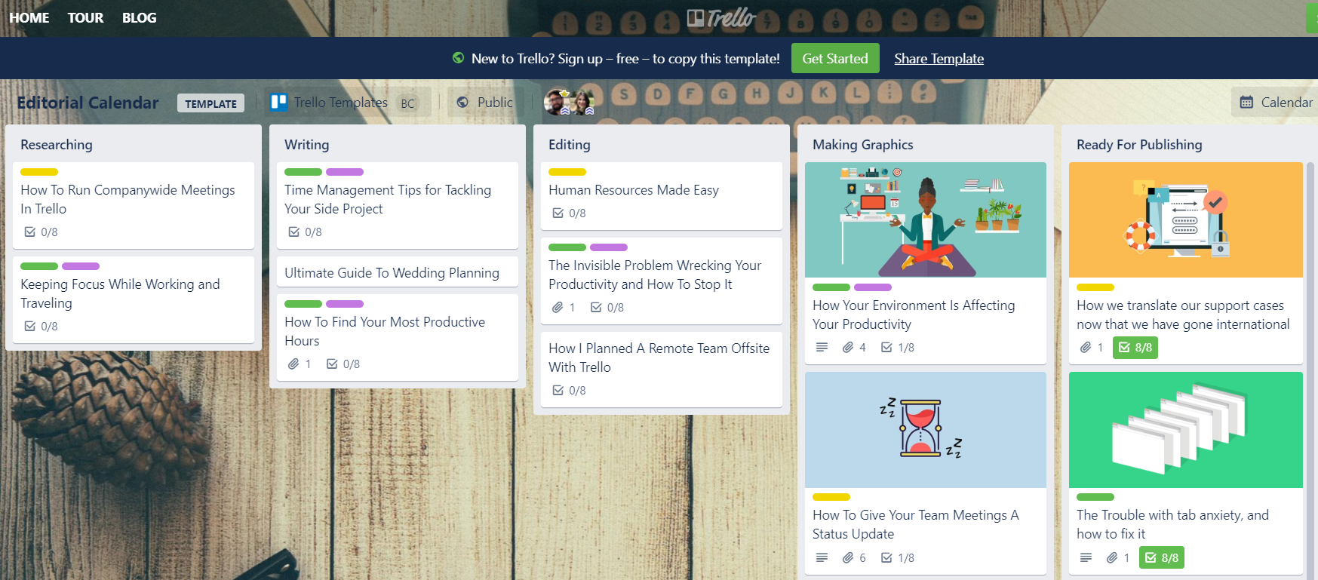Viewport: 1318px width, 580px height.
Task: Click green label on Keeping Focus While Working card
Action: tap(39, 266)
